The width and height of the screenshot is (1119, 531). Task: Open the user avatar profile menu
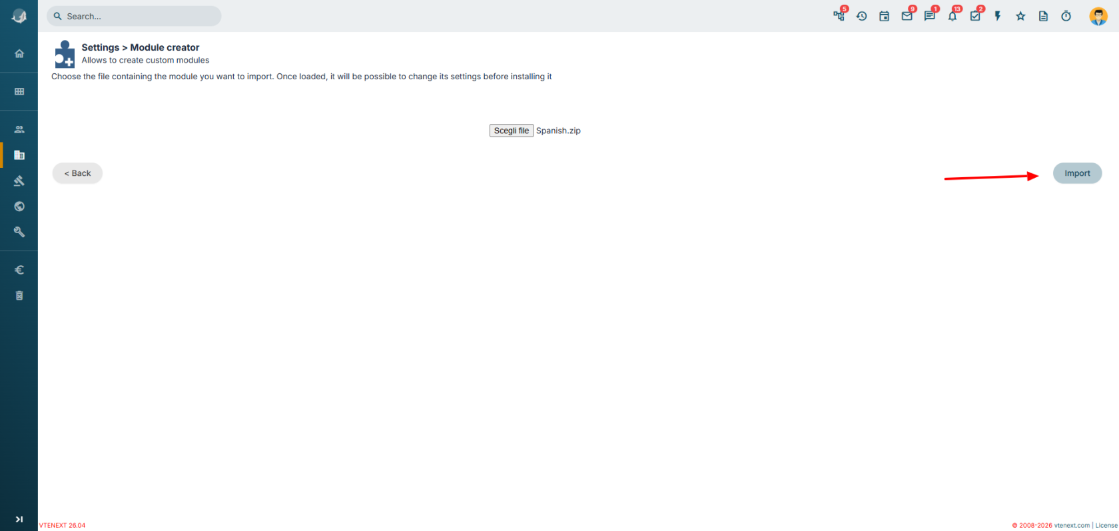click(x=1098, y=16)
